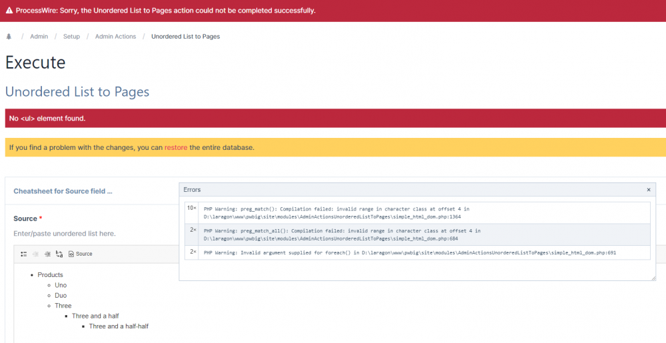The image size is (666, 343).
Task: Expand 'Cheatsheet for Source field' section
Action: pyautogui.click(x=63, y=191)
